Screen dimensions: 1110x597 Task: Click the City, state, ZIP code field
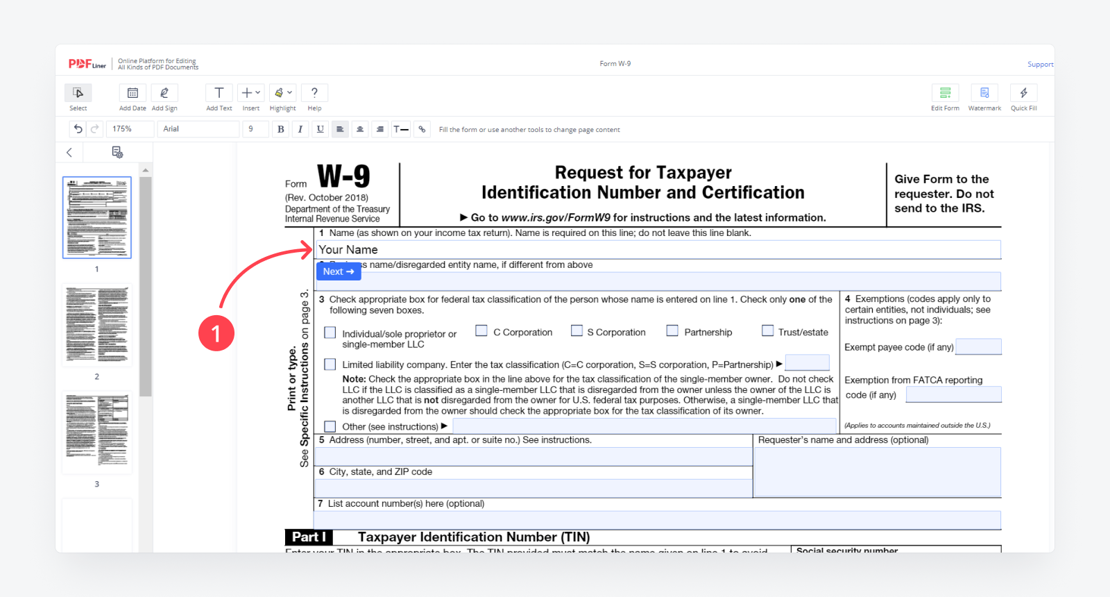point(533,488)
